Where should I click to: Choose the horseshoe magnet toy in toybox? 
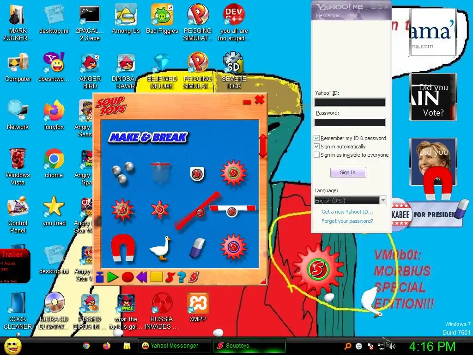pyautogui.click(x=123, y=248)
